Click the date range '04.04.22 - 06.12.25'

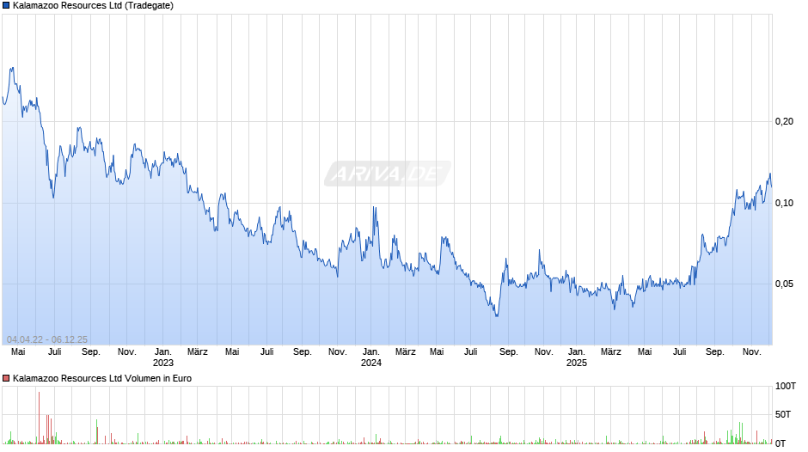[x=47, y=339]
